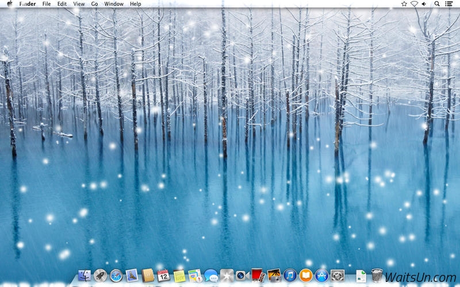Open Photo Booth from the Dock
Screen dimensions: 460x287
click(x=258, y=276)
